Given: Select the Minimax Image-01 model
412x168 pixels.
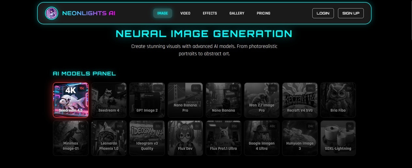Looking at the screenshot, I should tap(71, 138).
